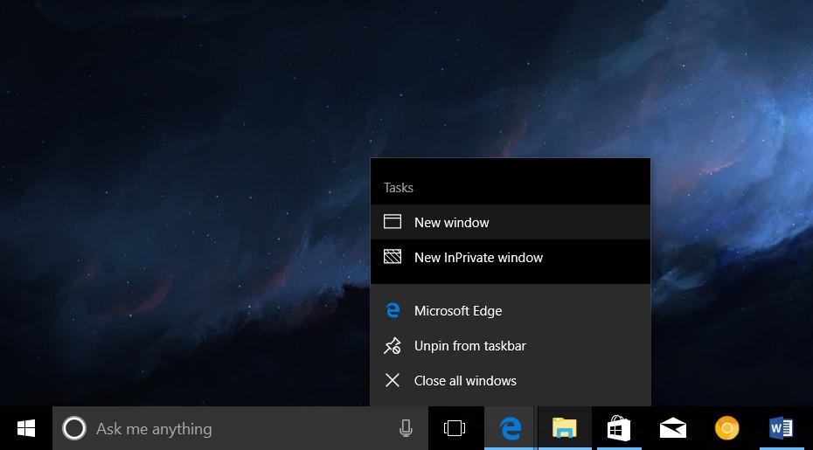Activate the microphone for voice search

point(406,428)
